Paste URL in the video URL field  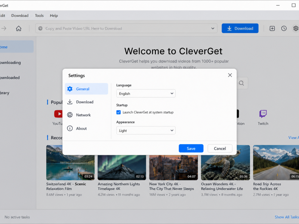[x=126, y=28]
